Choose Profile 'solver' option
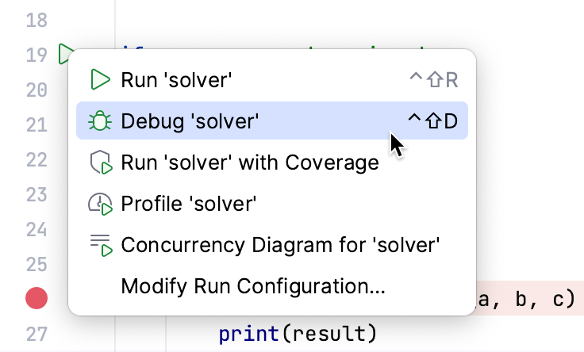 point(189,205)
